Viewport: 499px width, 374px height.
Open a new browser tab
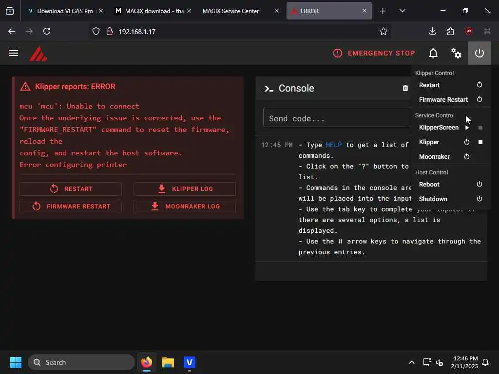click(x=383, y=11)
